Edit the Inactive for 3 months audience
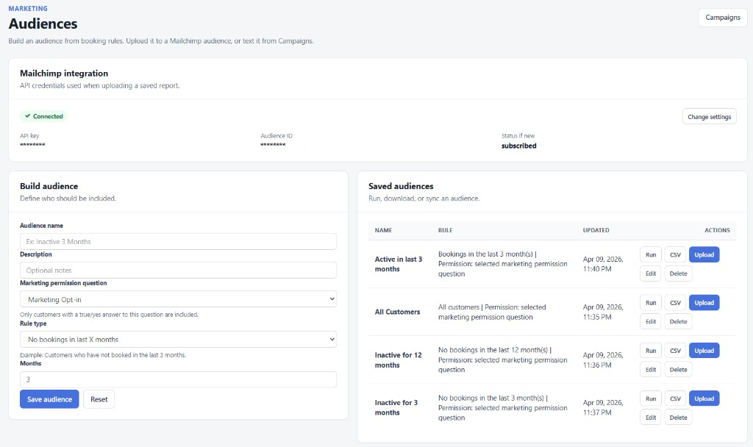Image resolution: width=753 pixels, height=447 pixels. coord(651,418)
